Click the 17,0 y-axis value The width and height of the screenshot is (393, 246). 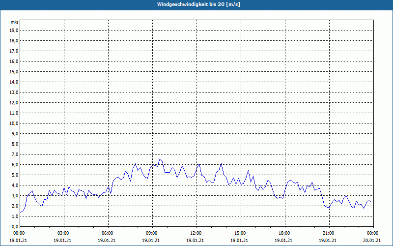pos(14,51)
